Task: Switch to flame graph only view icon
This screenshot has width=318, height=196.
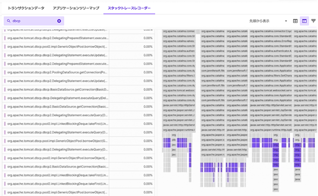Action: (313, 21)
